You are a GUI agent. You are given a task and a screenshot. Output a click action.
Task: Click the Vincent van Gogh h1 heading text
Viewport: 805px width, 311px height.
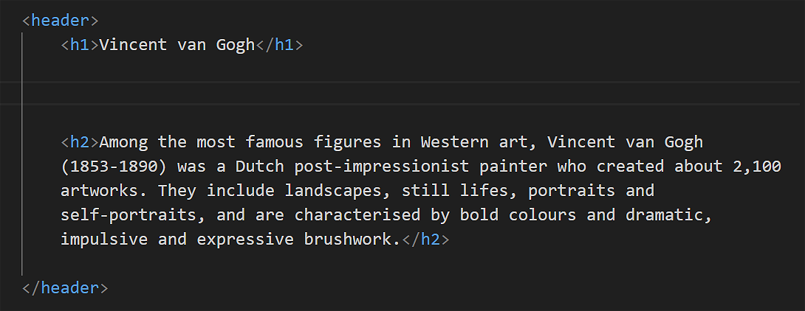177,45
